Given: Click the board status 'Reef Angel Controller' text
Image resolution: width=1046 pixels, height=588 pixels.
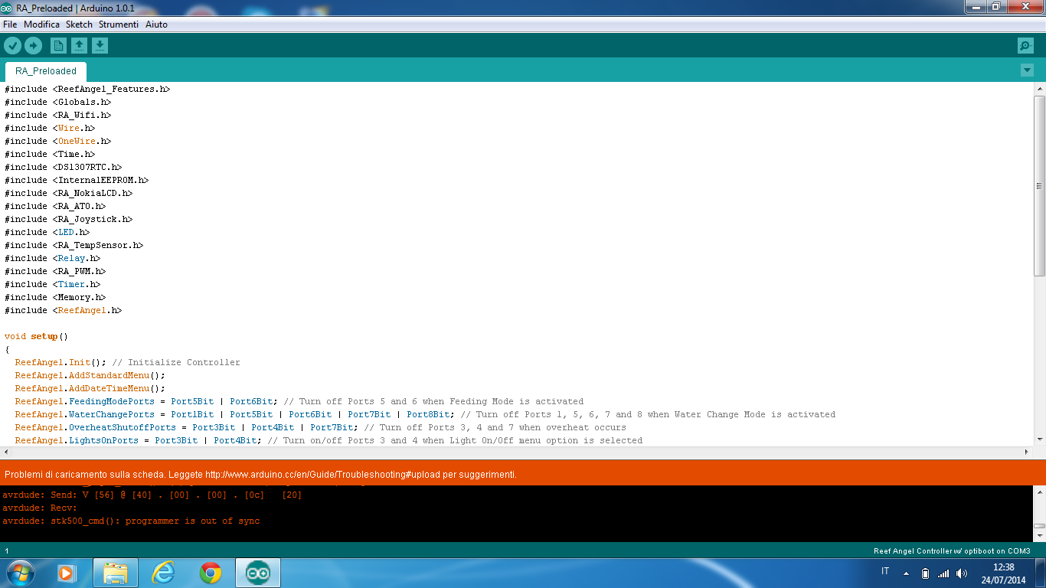Looking at the screenshot, I should click(x=952, y=550).
